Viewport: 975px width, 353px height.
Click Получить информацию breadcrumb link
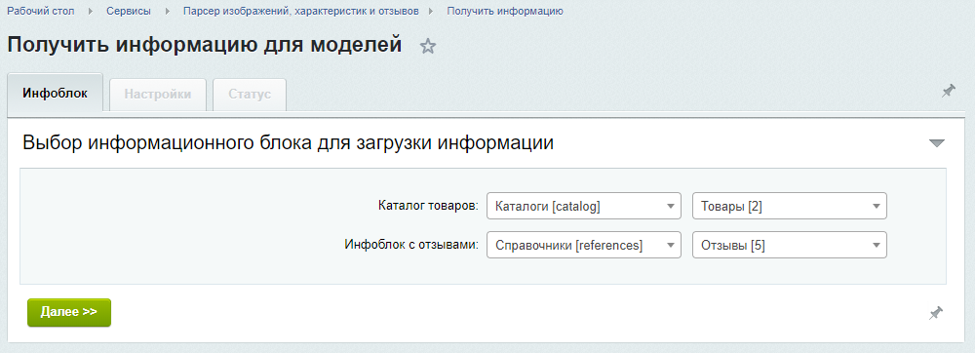coord(505,11)
